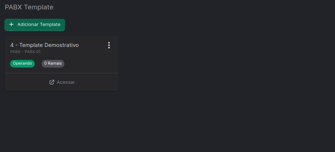Image resolution: width=335 pixels, height=152 pixels.
Task: Click the Ramais count pill on the card
Action: tap(53, 64)
